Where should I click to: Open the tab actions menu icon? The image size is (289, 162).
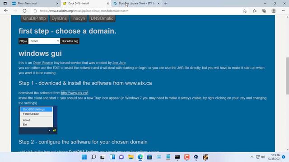pyautogui.click(x=5, y=3)
